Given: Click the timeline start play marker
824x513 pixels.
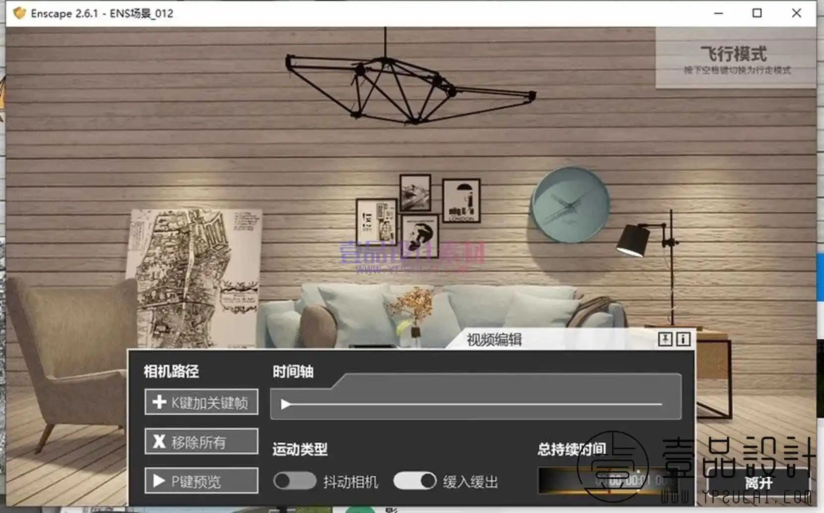Looking at the screenshot, I should 285,404.
